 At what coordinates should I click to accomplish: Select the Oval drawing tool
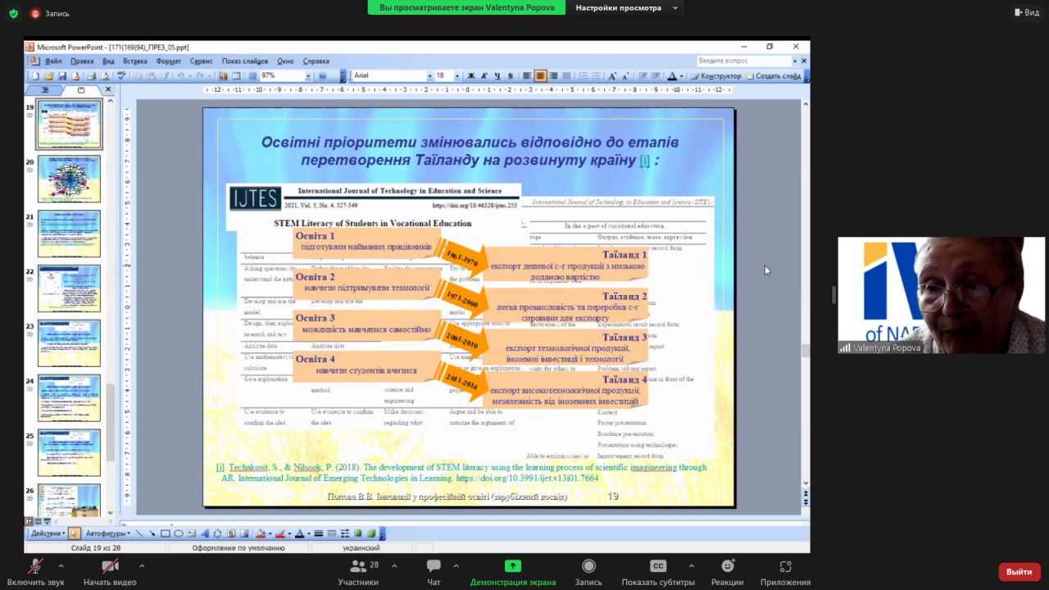click(178, 533)
